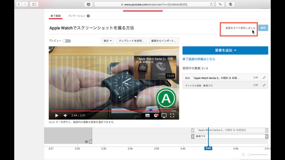The width and height of the screenshot is (285, 160).
Task: Select the Apple Watch Series 2 timeline bar
Action: [230, 130]
